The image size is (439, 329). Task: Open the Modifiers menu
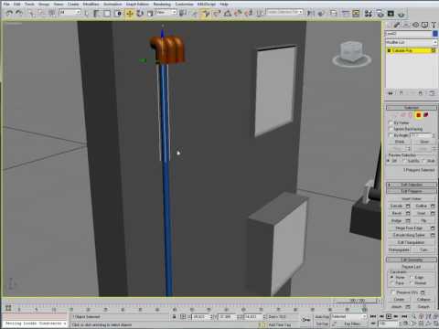click(x=91, y=4)
